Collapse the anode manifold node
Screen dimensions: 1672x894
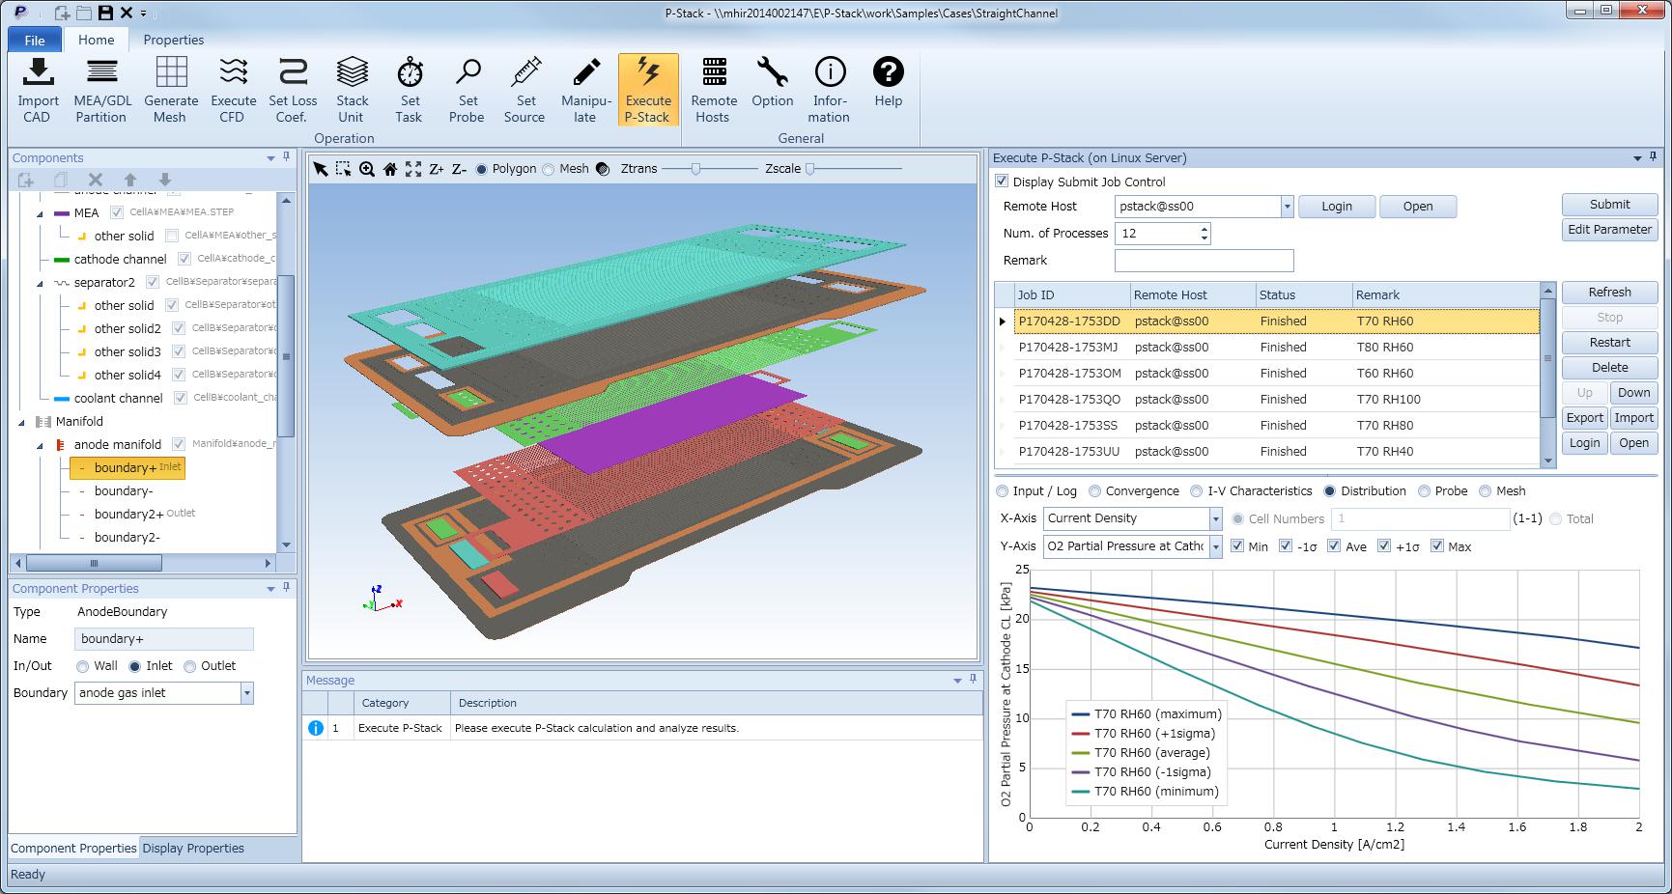click(x=40, y=445)
